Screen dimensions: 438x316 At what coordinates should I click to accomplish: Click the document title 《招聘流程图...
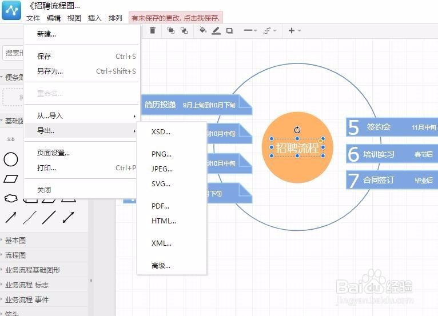click(x=54, y=6)
